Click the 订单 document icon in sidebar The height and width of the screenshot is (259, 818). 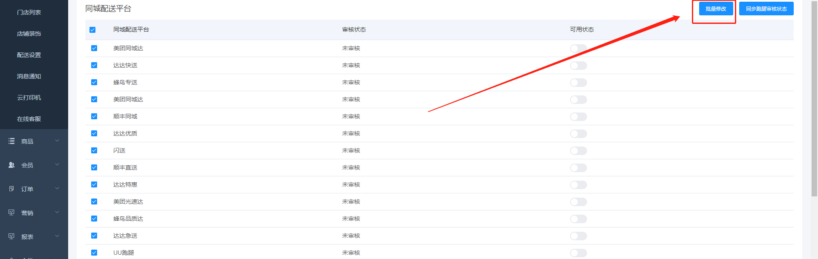[12, 189]
